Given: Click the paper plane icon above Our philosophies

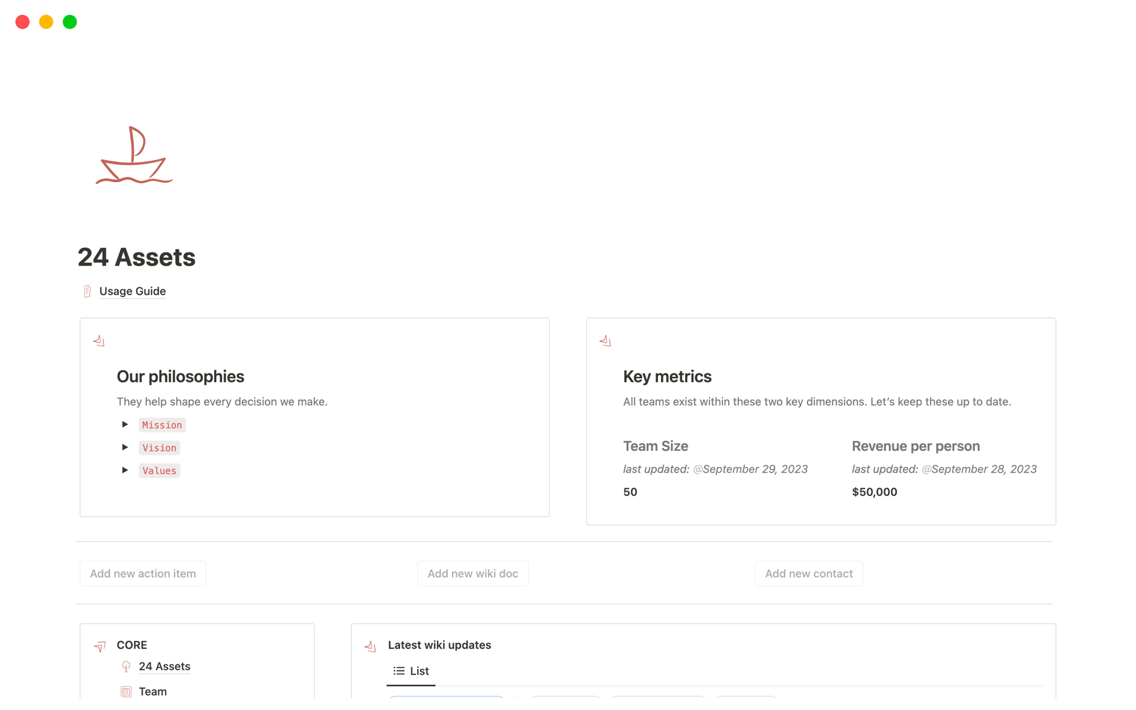Looking at the screenshot, I should point(99,341).
